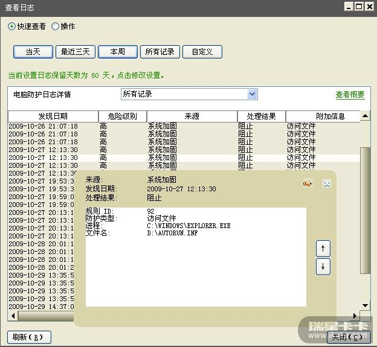The width and height of the screenshot is (377, 347).
Task: Click the 当天 filter button
Action: point(33,52)
